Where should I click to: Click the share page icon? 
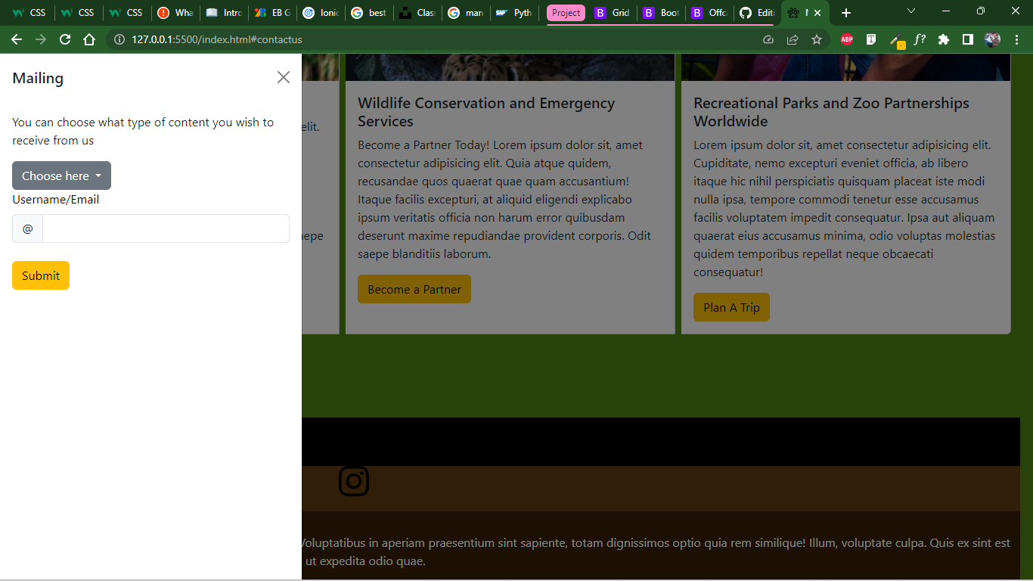pos(793,39)
